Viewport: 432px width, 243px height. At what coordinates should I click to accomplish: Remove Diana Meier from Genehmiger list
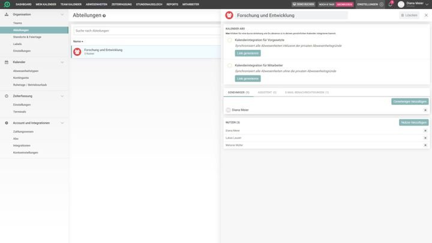(x=425, y=110)
